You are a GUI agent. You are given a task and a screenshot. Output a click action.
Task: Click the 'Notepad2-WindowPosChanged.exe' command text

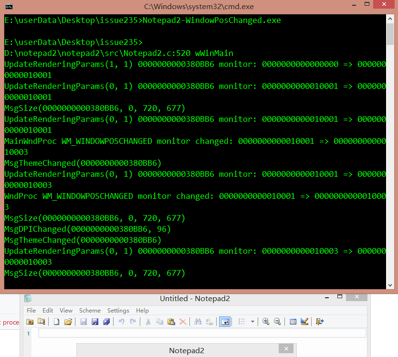(212, 21)
